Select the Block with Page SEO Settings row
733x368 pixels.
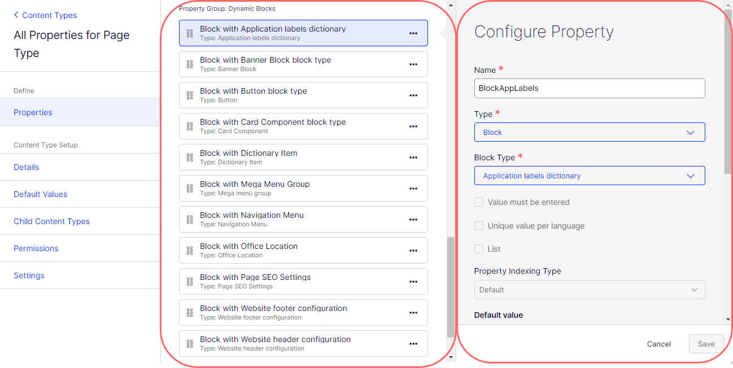pyautogui.click(x=303, y=282)
